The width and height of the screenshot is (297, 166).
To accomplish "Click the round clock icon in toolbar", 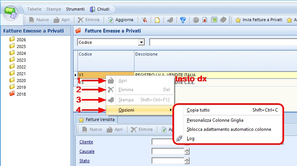I will 196,20.
